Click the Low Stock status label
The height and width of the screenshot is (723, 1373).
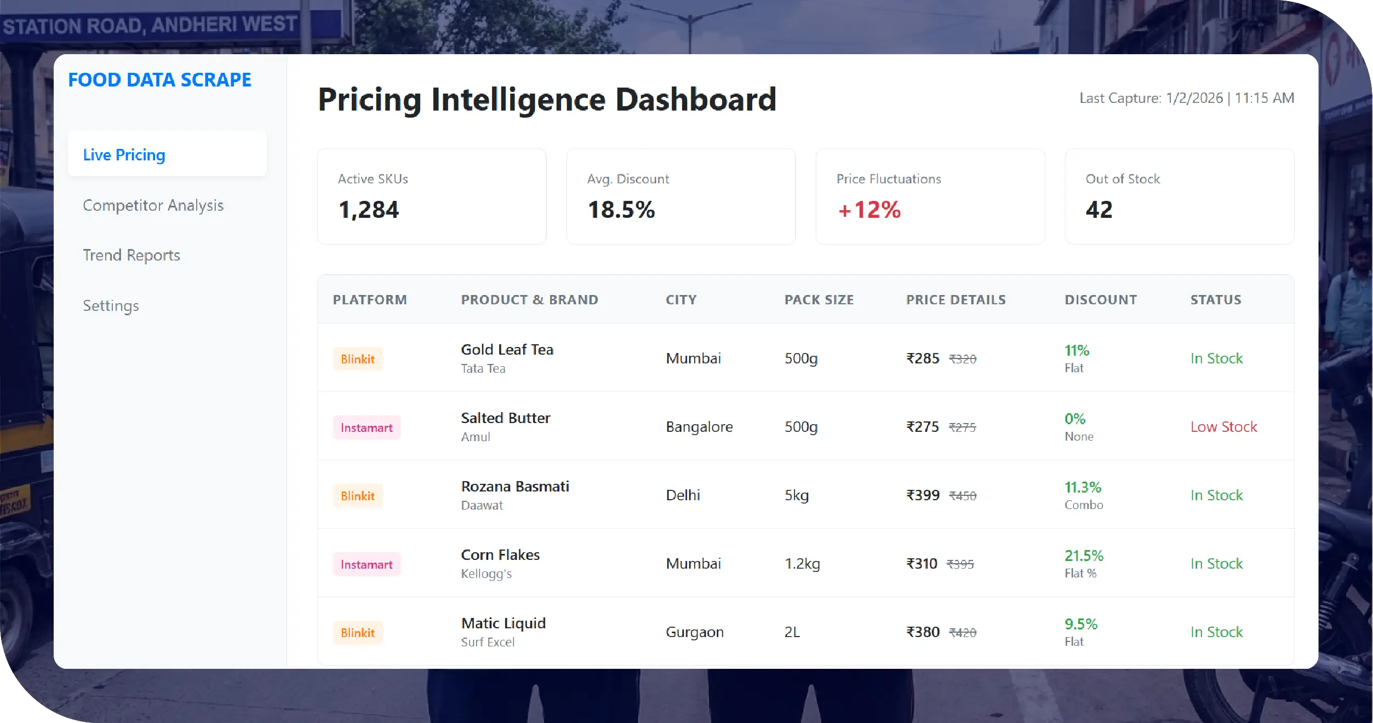(x=1223, y=427)
